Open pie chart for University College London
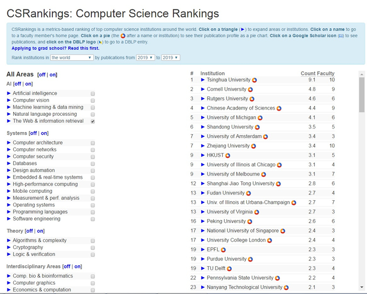The image size is (367, 294). point(269,241)
